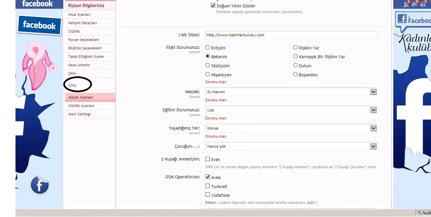Choose the Boşandım radio button

pyautogui.click(x=296, y=74)
